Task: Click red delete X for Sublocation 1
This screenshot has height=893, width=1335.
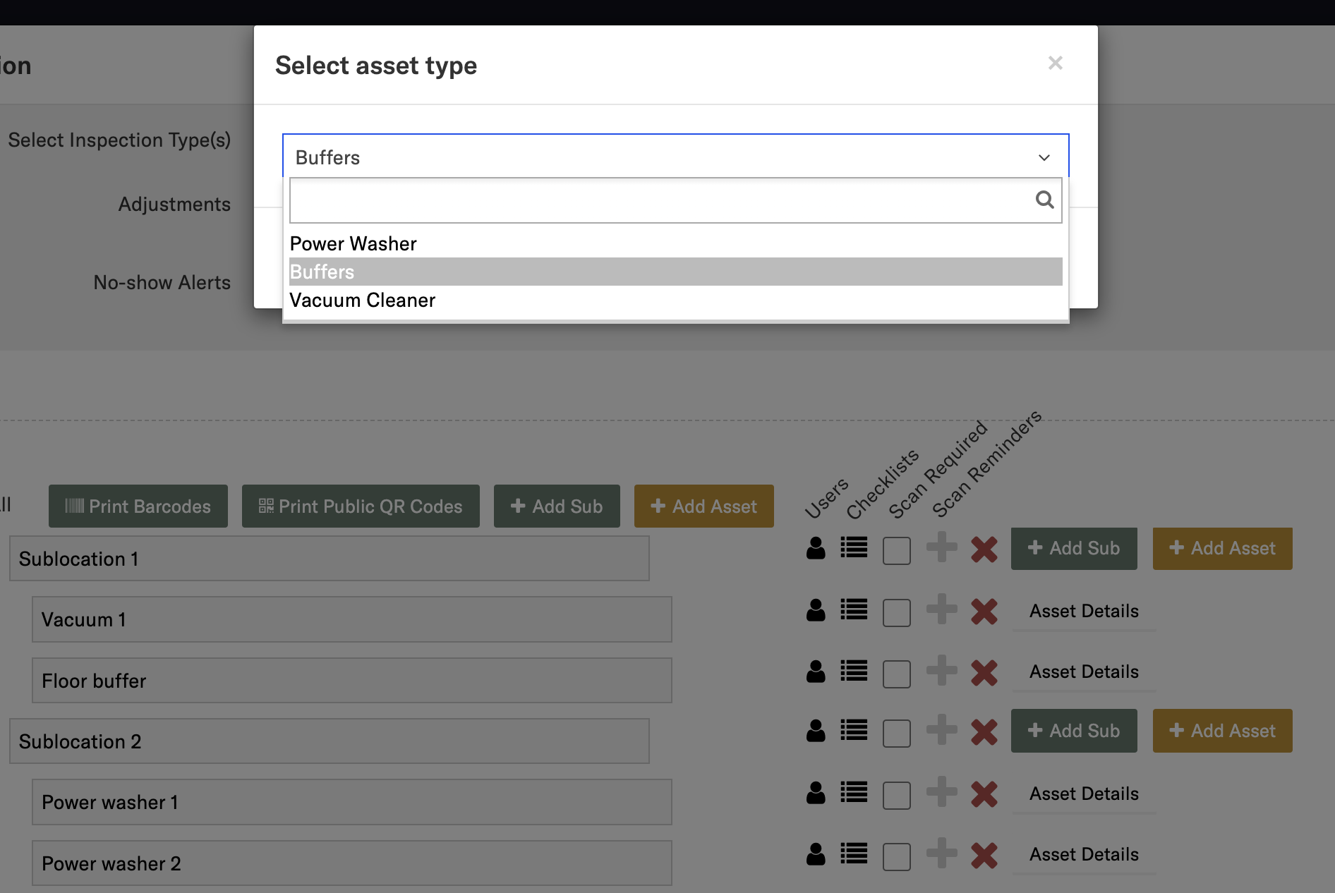Action: pyautogui.click(x=984, y=549)
